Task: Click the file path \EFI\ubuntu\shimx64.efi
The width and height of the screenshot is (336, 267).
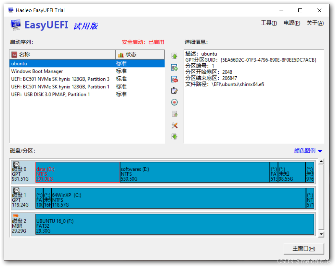Action: (x=238, y=84)
